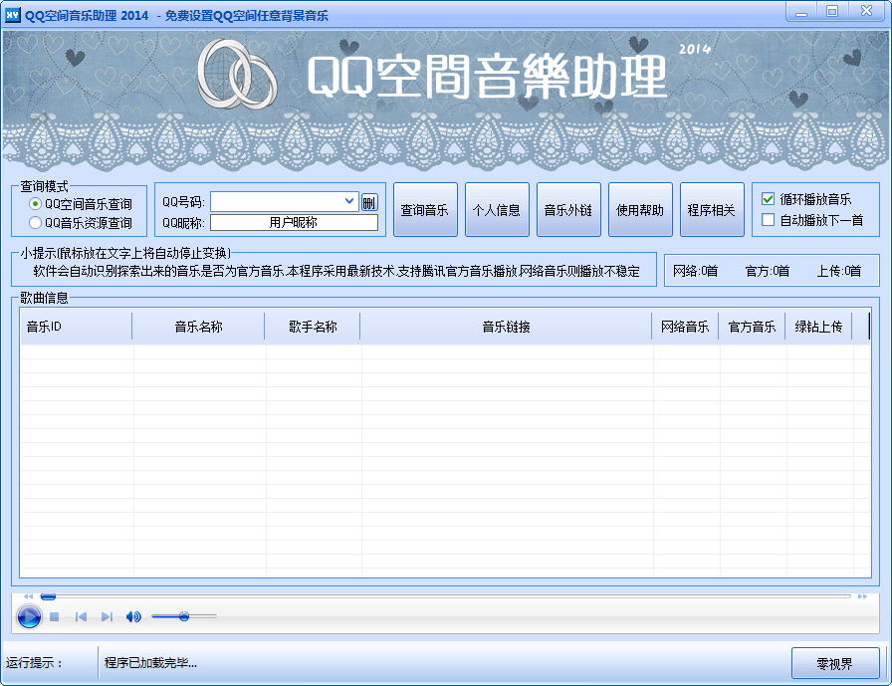The image size is (892, 686).
Task: Skip to the previous track
Action: [x=81, y=616]
